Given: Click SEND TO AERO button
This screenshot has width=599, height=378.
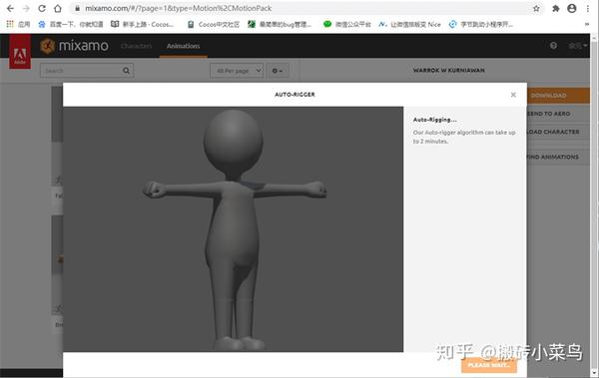Looking at the screenshot, I should tap(558, 114).
